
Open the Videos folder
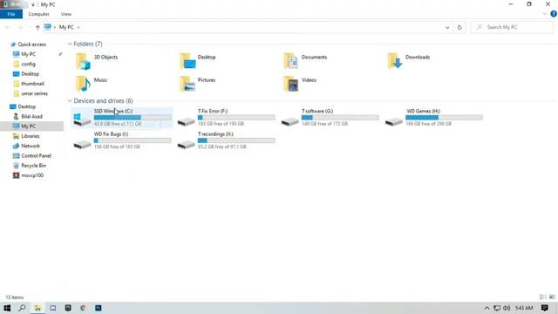pos(291,84)
